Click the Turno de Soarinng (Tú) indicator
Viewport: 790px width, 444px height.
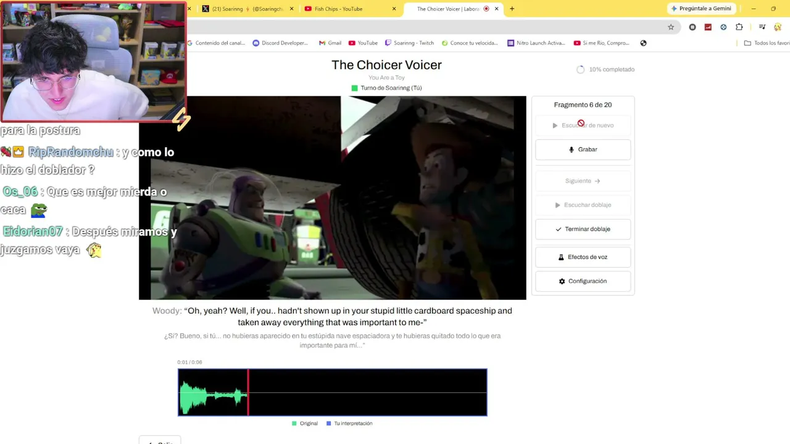386,88
